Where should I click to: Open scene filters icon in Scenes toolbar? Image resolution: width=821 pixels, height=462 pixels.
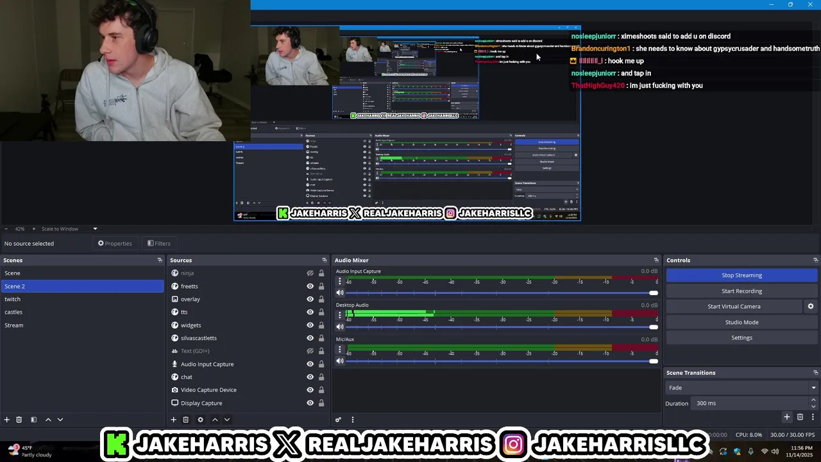click(33, 420)
